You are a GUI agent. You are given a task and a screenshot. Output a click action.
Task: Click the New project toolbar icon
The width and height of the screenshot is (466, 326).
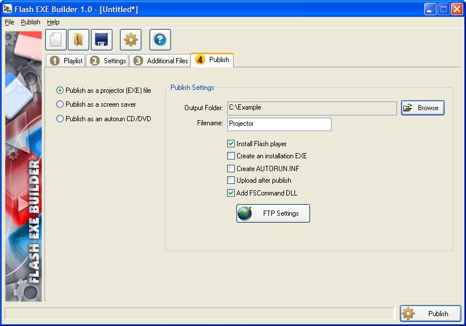click(x=56, y=39)
